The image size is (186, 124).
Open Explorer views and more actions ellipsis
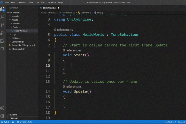tap(34, 8)
